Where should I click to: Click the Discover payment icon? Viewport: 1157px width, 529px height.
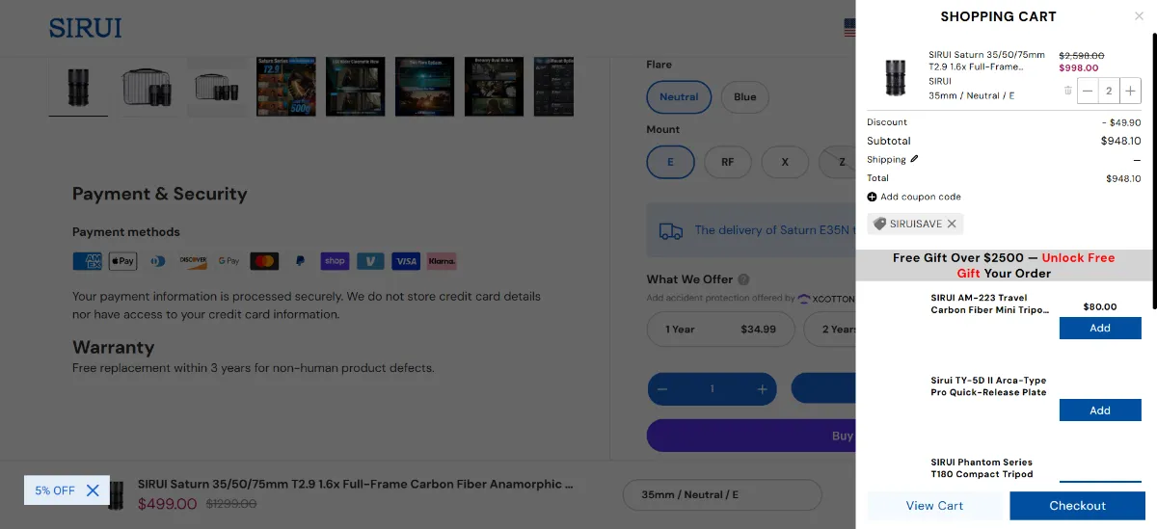point(193,261)
